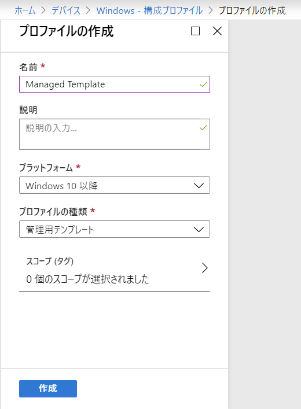The image size is (301, 409).
Task: Open the 0 個のスコープが選択されました row
Action: [115, 270]
